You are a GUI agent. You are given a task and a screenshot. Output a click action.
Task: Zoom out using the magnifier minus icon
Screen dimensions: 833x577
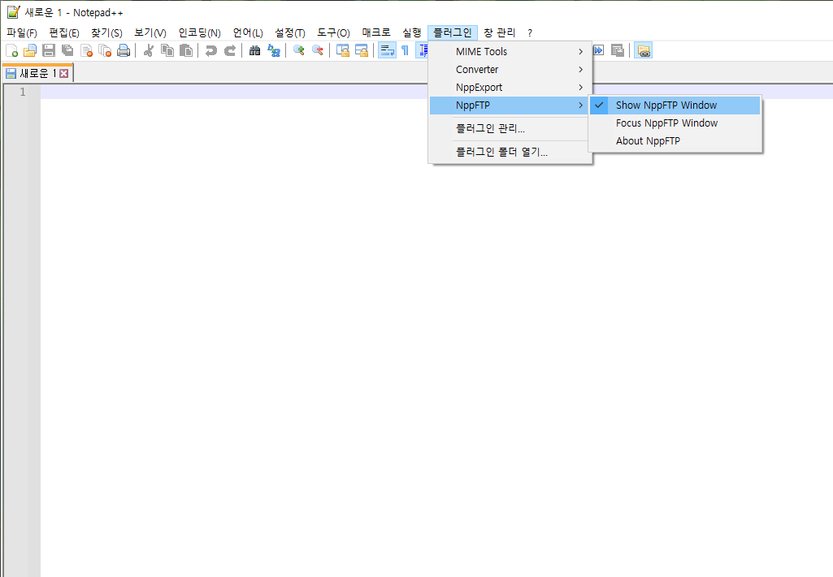click(318, 51)
